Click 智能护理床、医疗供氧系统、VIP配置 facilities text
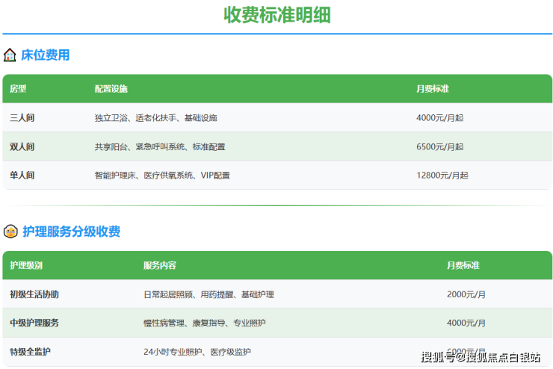 pos(162,175)
